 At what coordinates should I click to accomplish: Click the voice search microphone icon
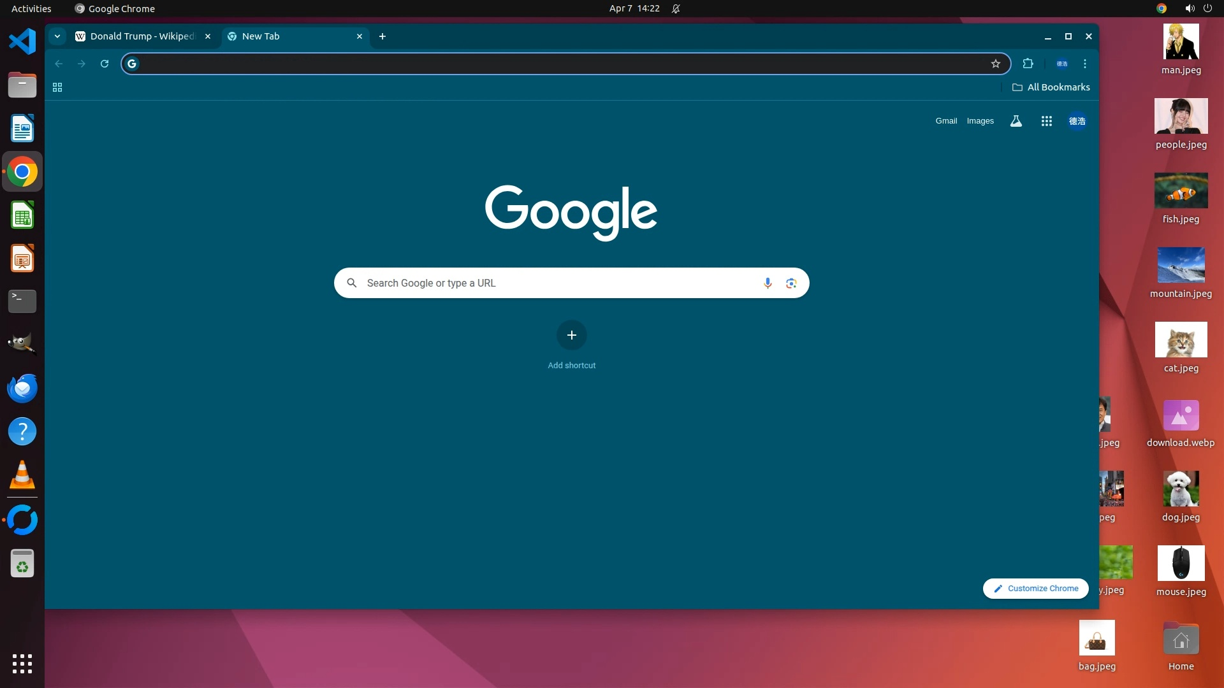[768, 283]
